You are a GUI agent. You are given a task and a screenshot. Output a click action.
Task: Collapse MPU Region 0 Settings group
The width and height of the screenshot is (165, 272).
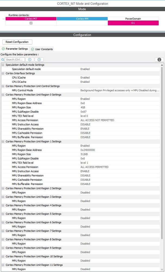pyautogui.click(x=3, y=94)
